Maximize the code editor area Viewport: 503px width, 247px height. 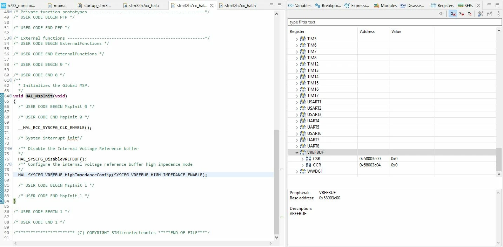pos(280,5)
